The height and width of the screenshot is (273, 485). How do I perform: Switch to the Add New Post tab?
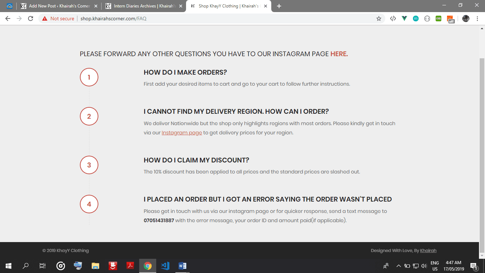tap(59, 6)
